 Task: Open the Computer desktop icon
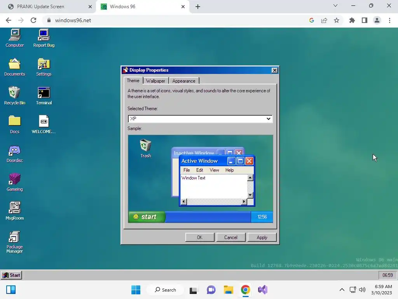[14, 38]
